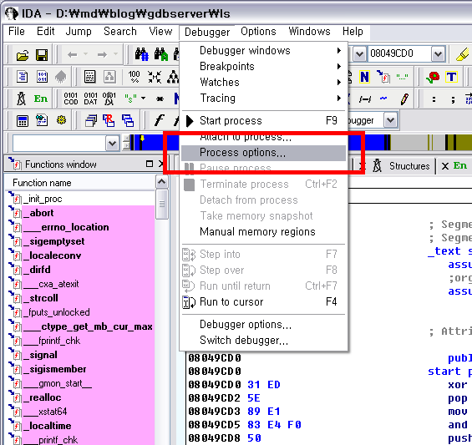Click the olive region of navigation band

pyautogui.click(x=464, y=143)
